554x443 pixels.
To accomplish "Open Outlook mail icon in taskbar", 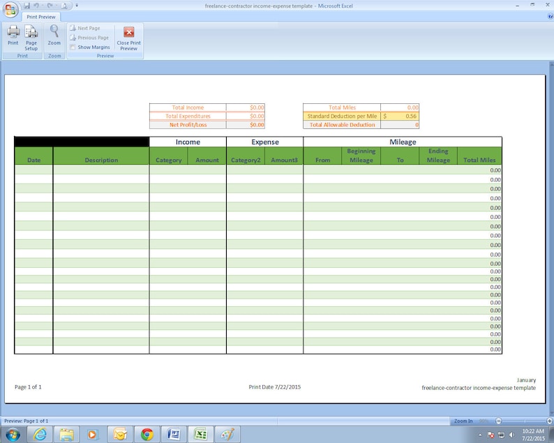I will coord(120,434).
